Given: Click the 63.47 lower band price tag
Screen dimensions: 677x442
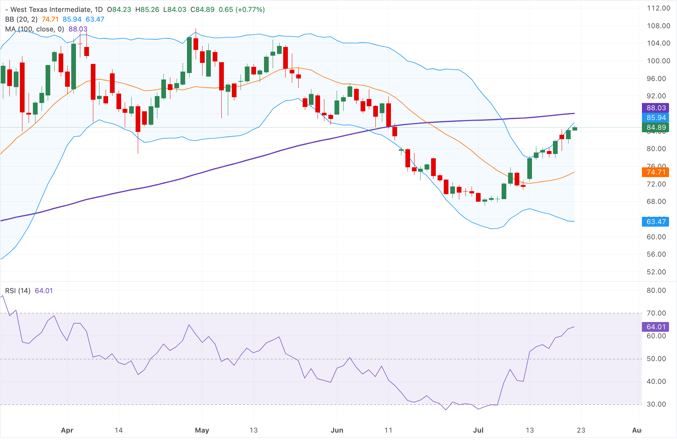Looking at the screenshot, I should point(656,222).
